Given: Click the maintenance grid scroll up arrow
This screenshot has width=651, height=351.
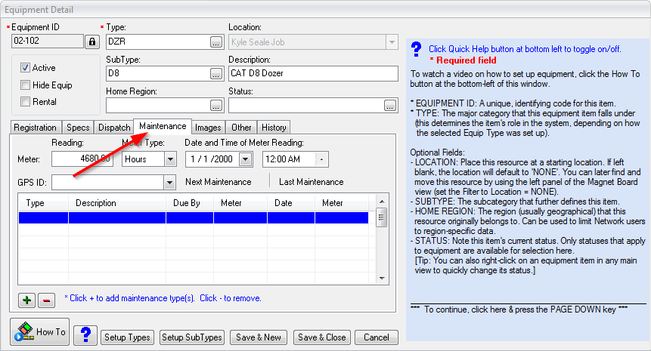Looking at the screenshot, I should tap(382, 201).
